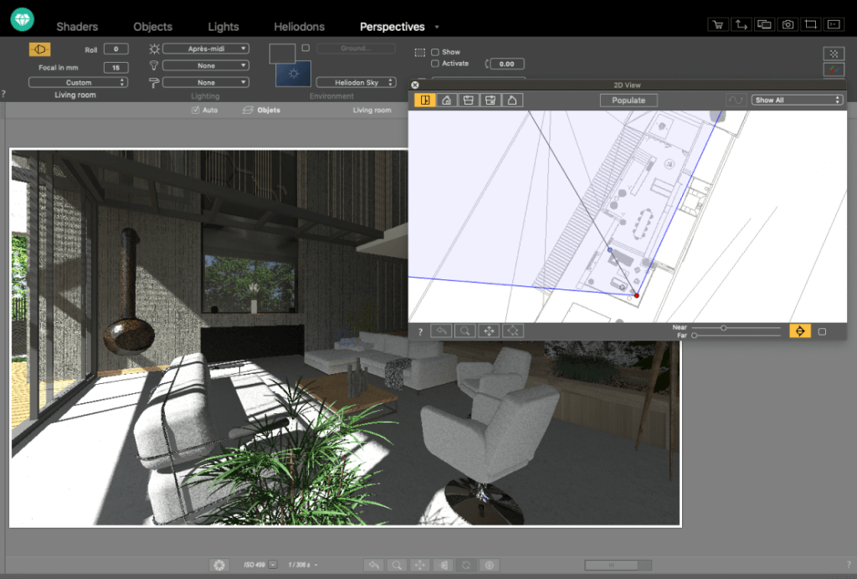Open the Après-midi heliodon dropdown
Screen dimensions: 857x579
[206, 49]
